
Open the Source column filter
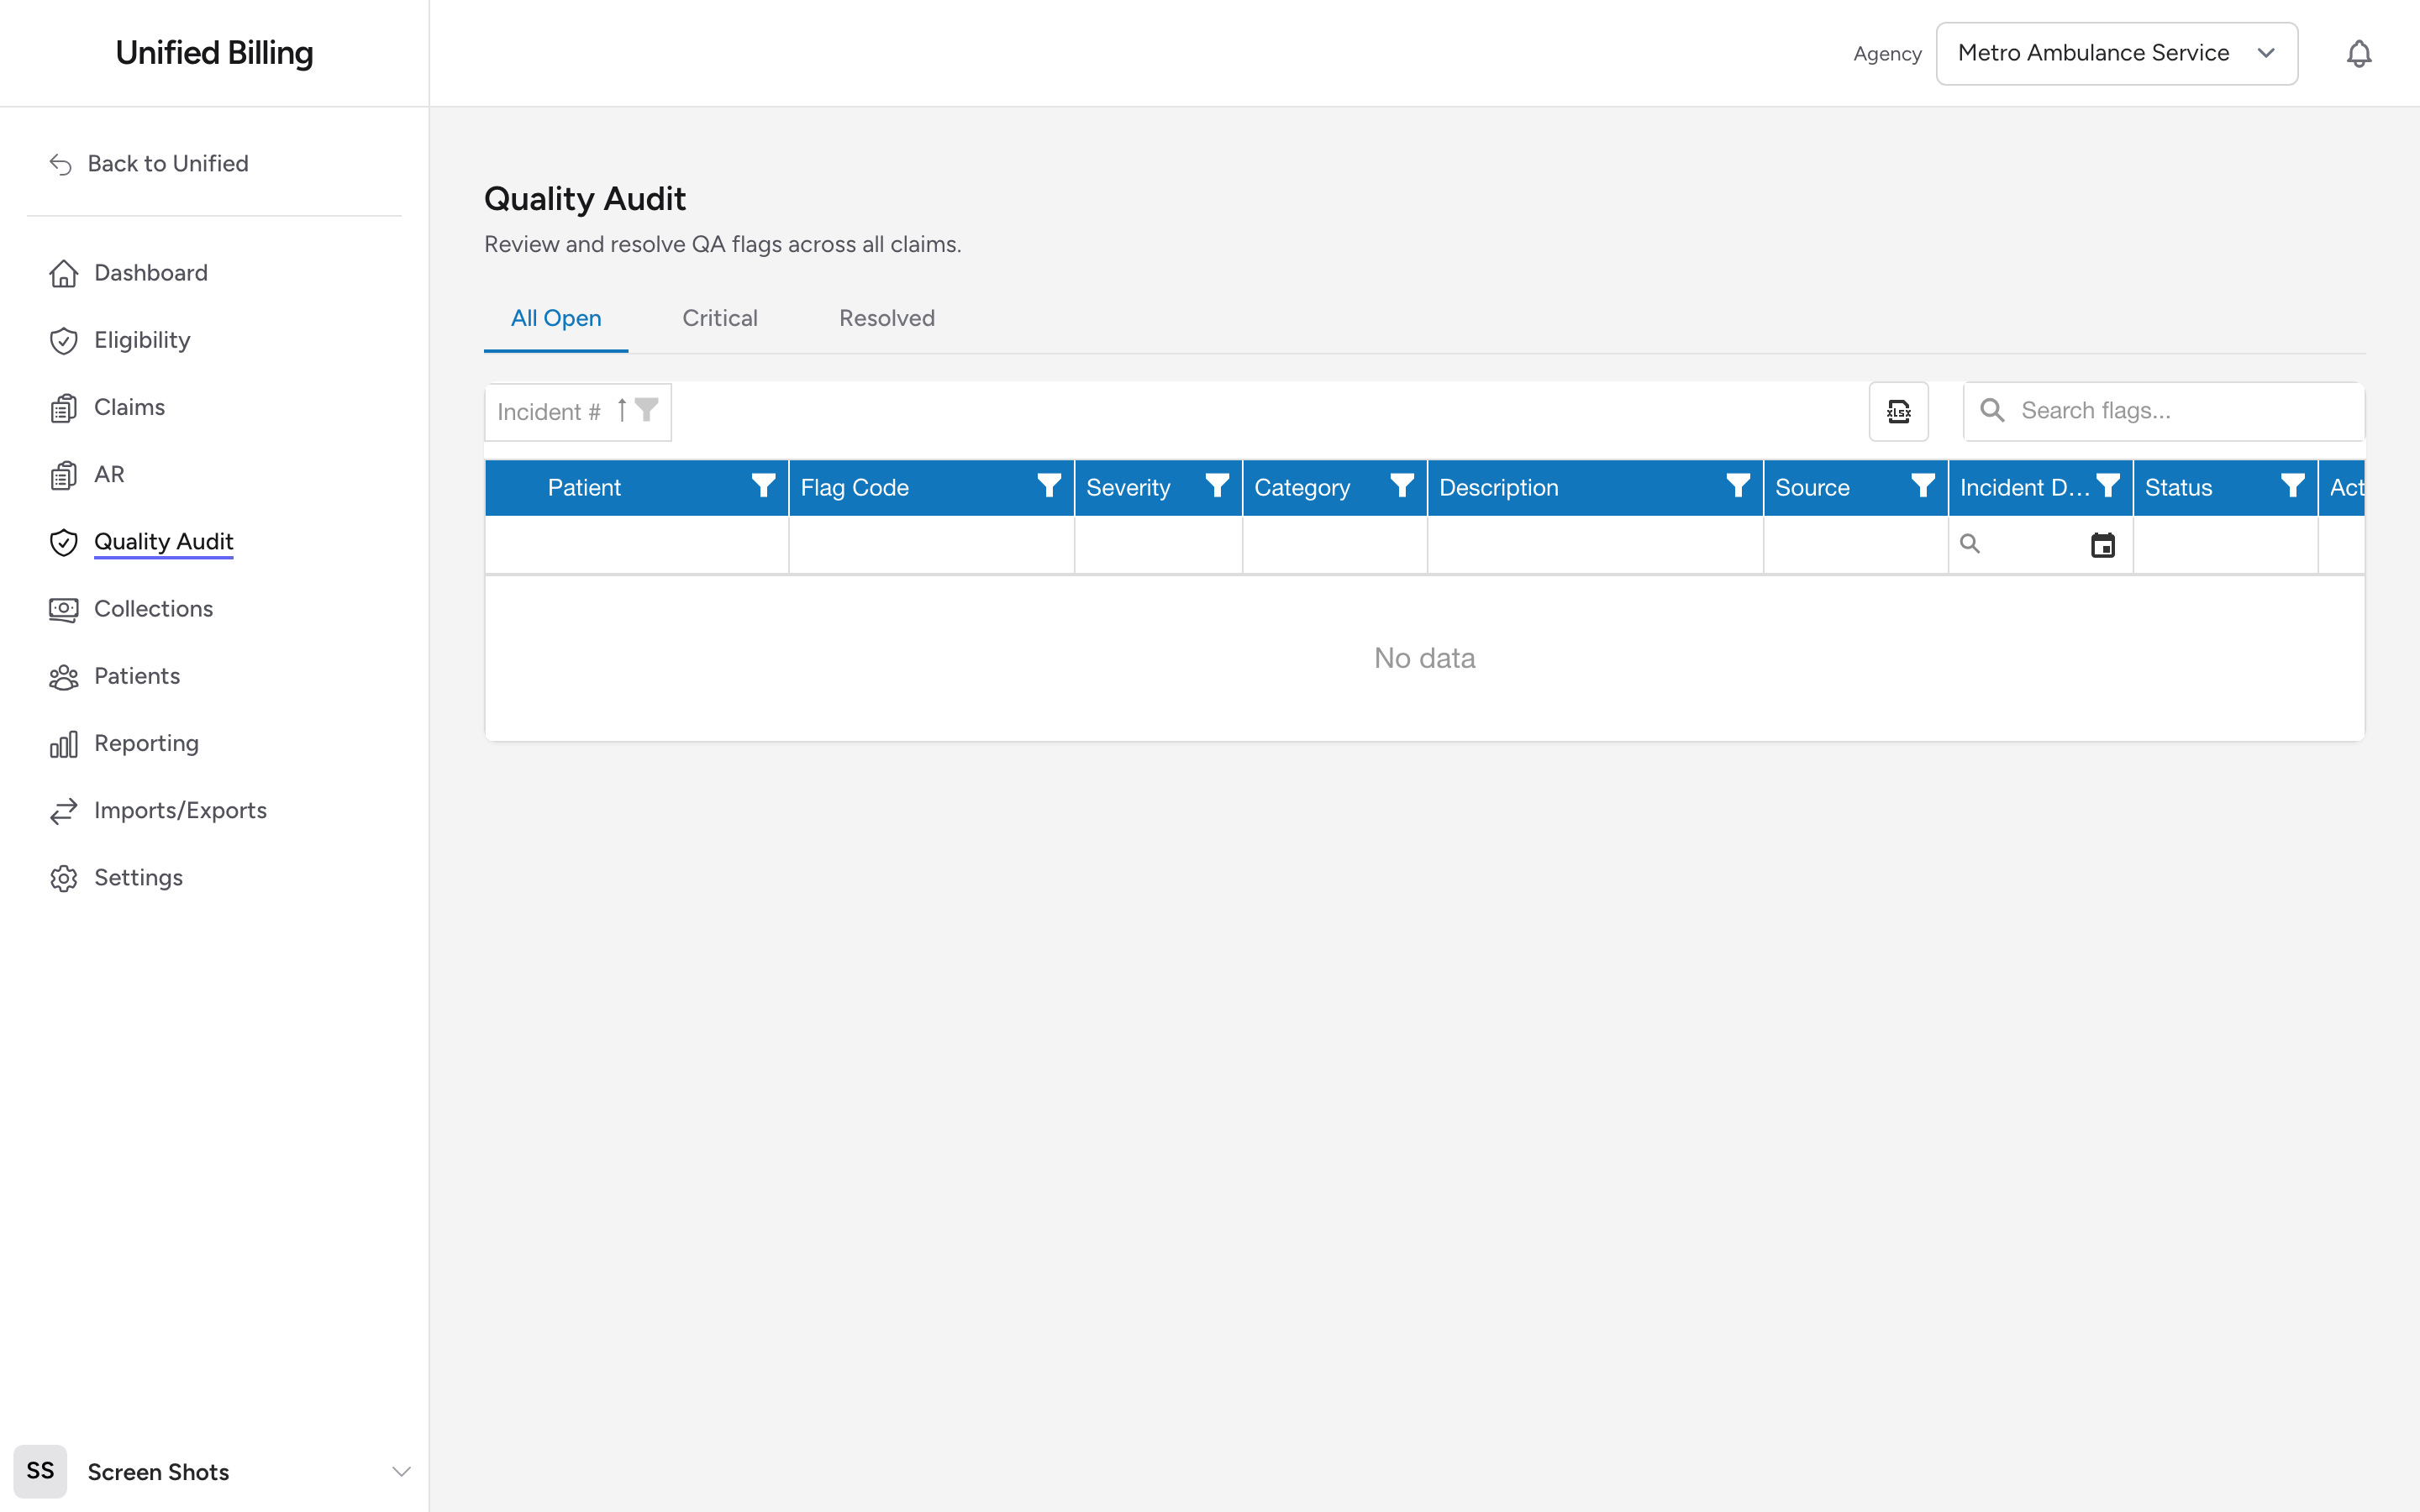(1923, 486)
